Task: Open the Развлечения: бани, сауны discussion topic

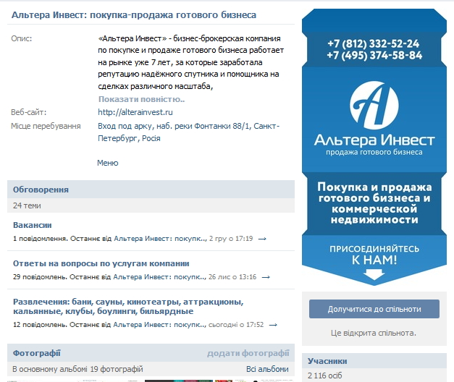Action: pyautogui.click(x=128, y=307)
